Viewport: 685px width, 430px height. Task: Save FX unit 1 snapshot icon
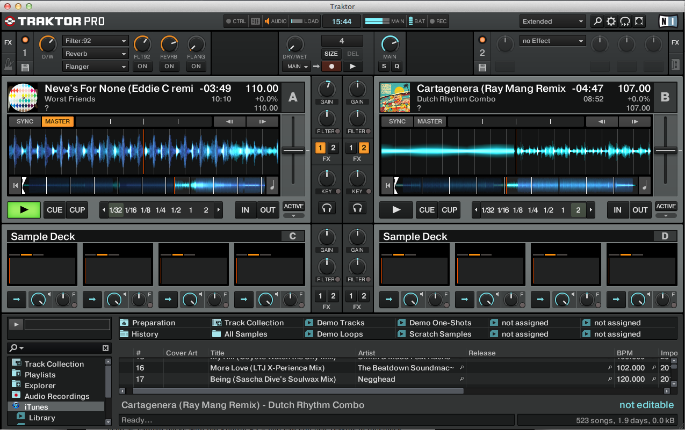point(25,67)
